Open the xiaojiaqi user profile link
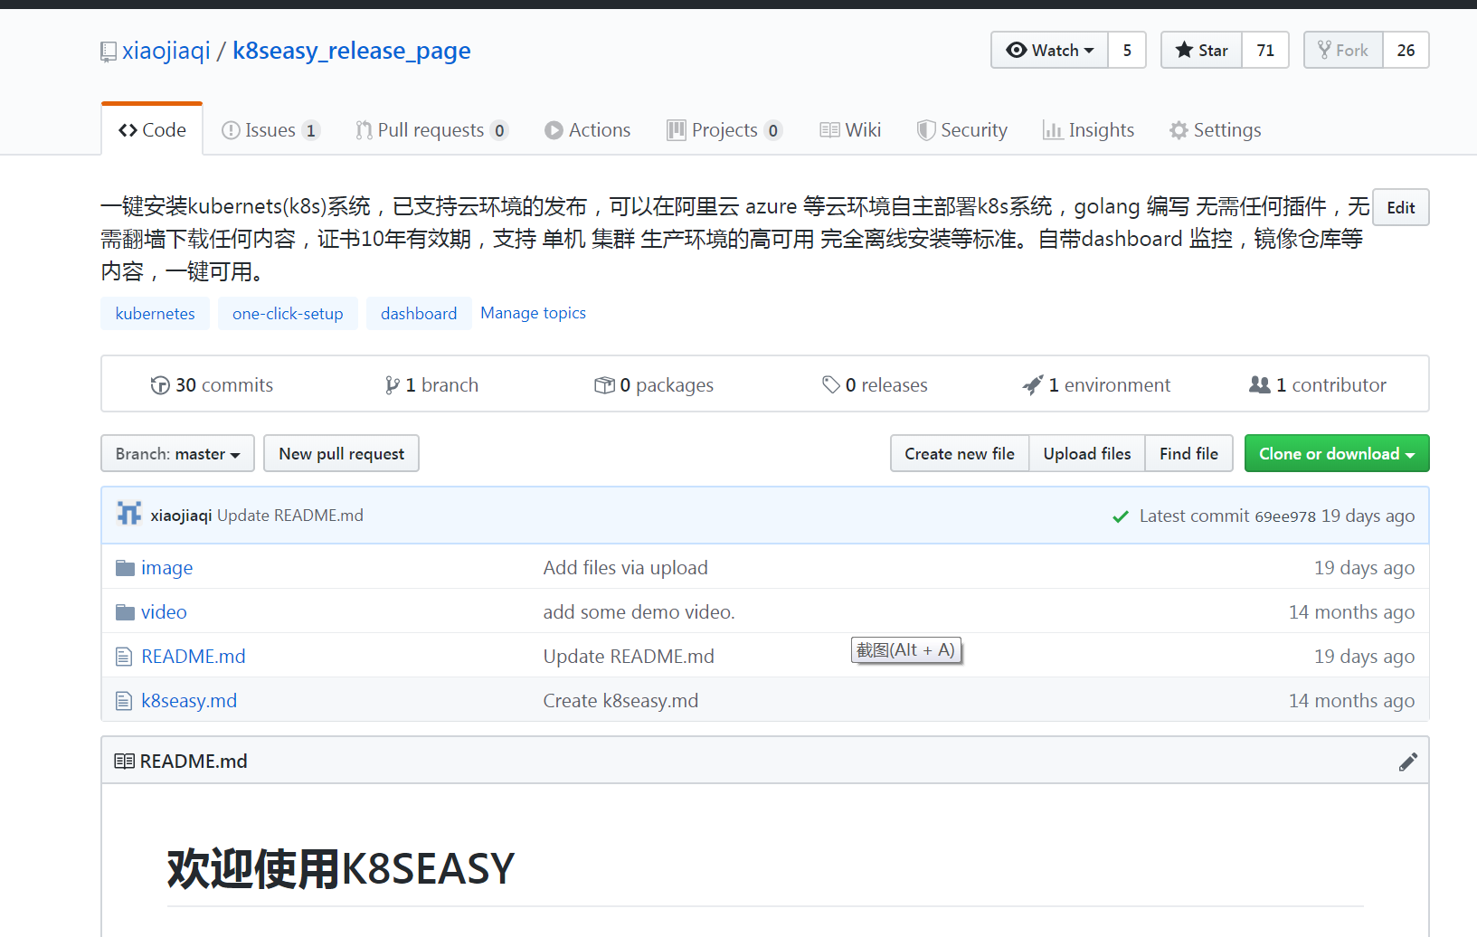Image resolution: width=1477 pixels, height=937 pixels. click(x=166, y=51)
